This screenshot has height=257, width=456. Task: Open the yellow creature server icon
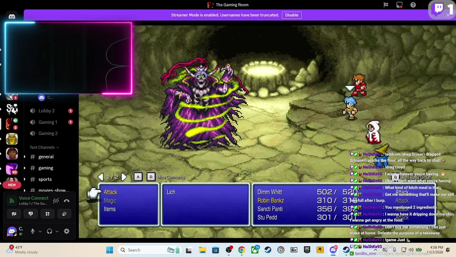coord(12,138)
